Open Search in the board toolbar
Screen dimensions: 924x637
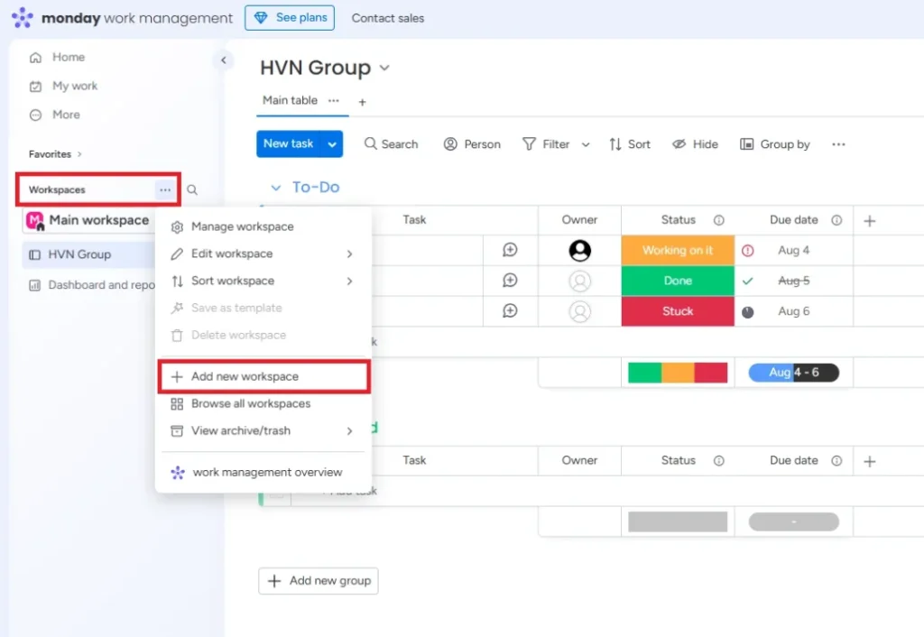pos(392,144)
